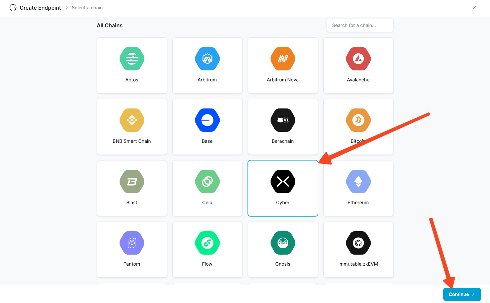
Task: Click the Cyber chain icon
Action: (x=283, y=182)
